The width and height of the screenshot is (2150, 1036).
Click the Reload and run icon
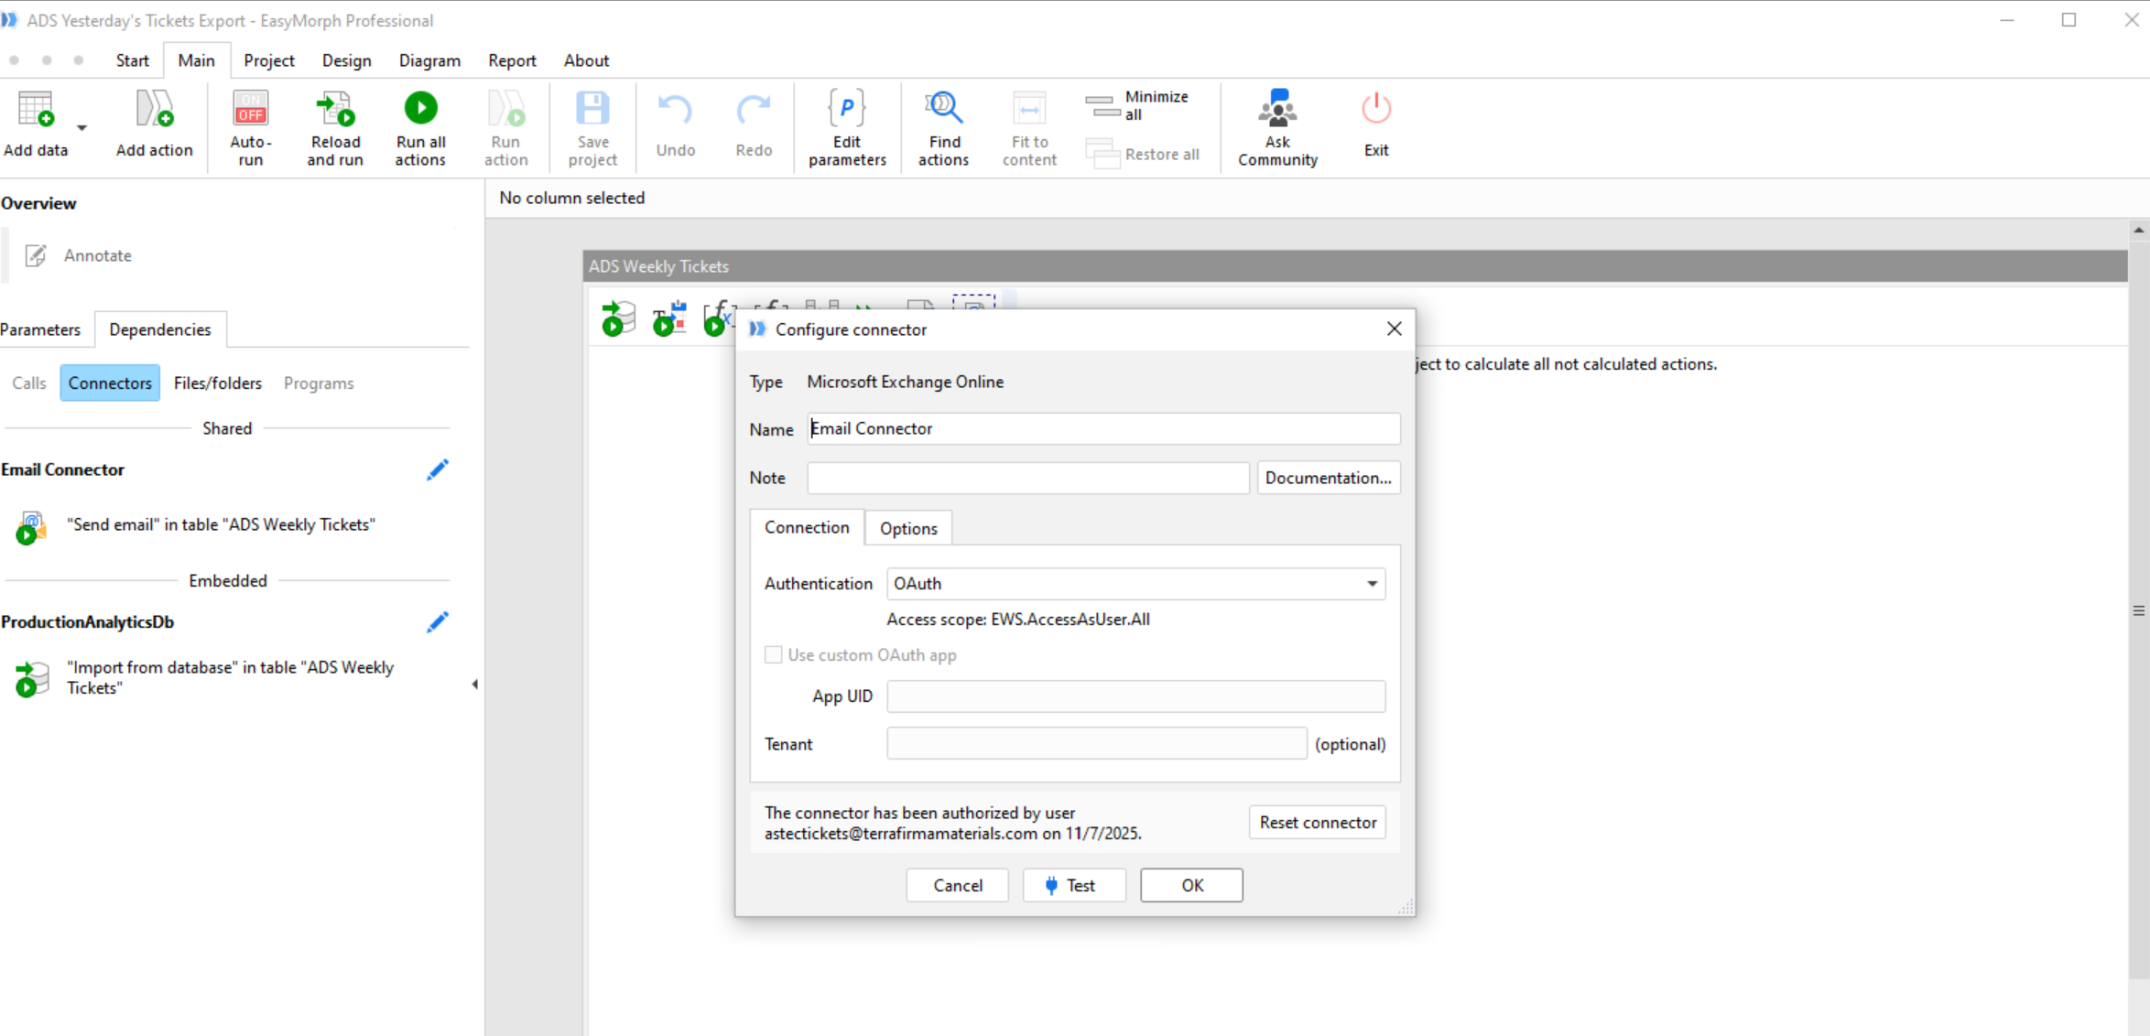(335, 110)
